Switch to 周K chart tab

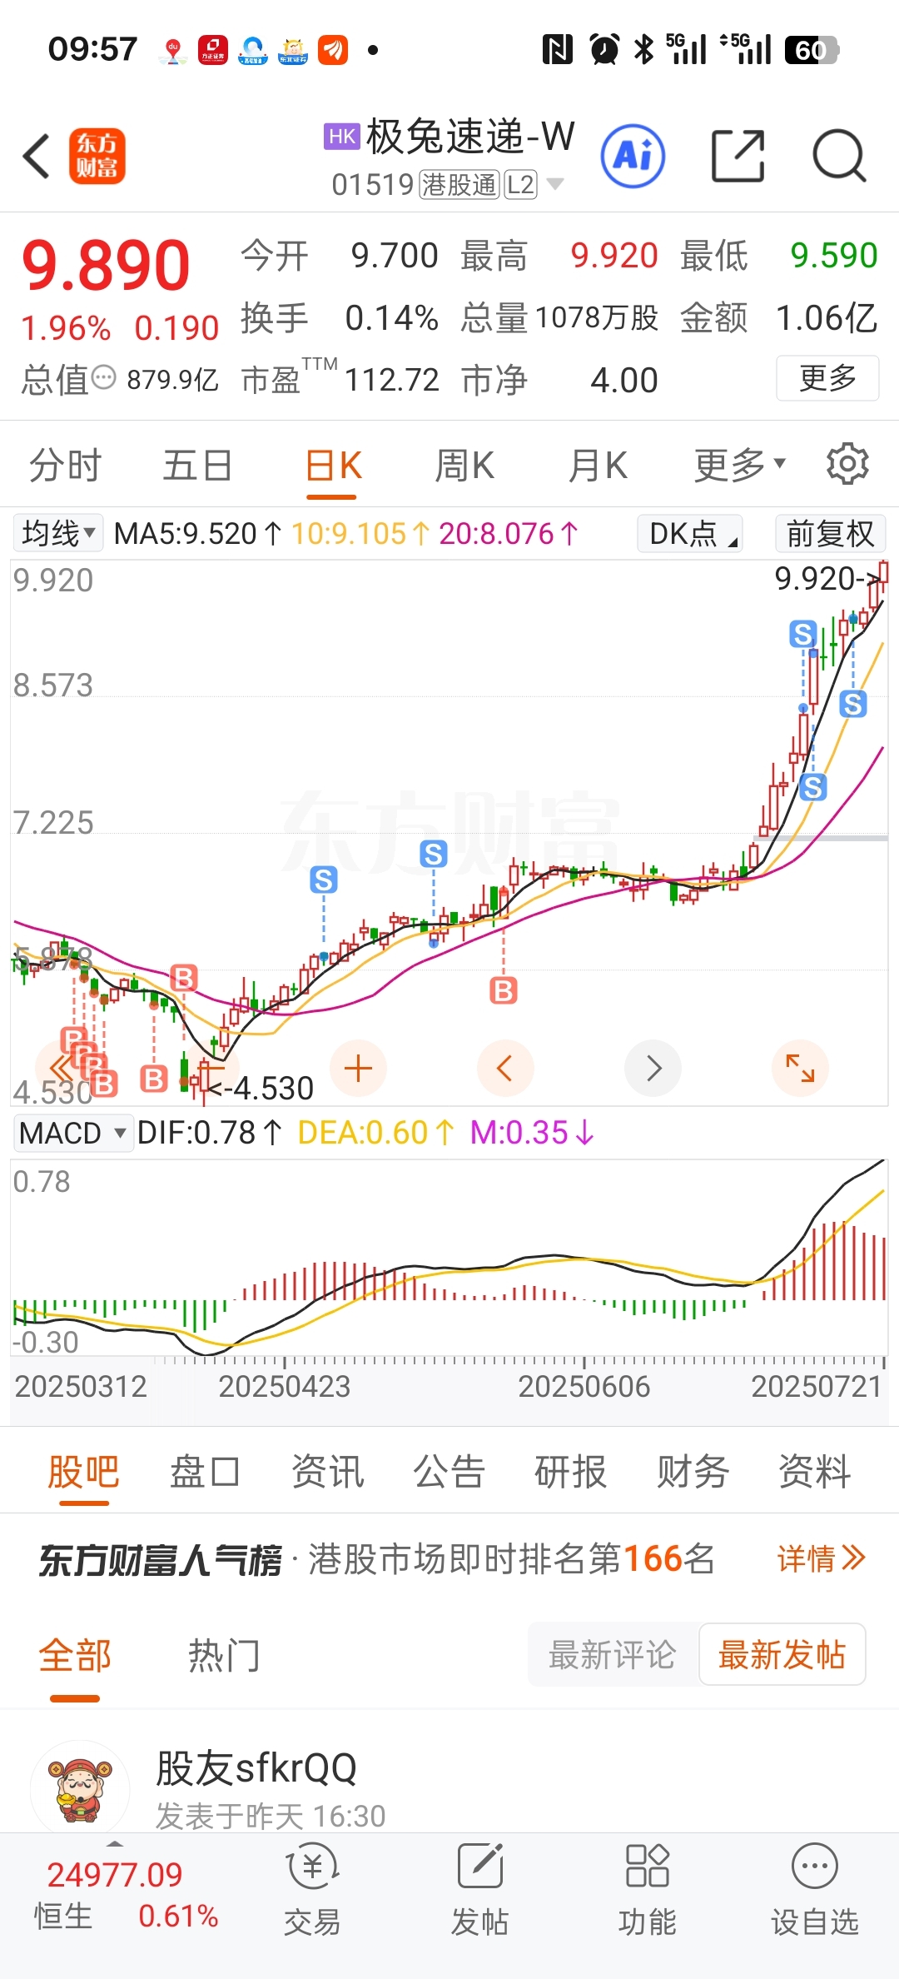pos(464,464)
